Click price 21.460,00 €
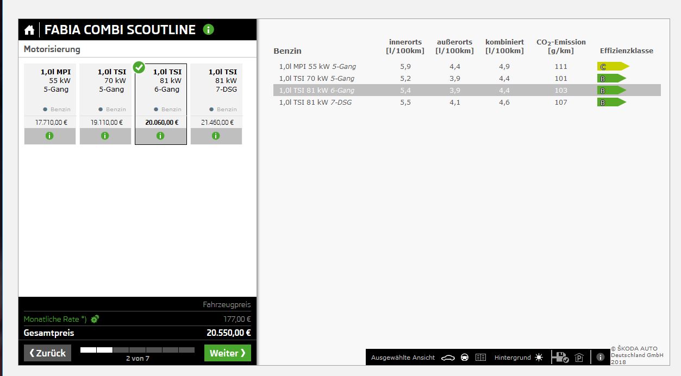681x376 pixels. point(217,123)
